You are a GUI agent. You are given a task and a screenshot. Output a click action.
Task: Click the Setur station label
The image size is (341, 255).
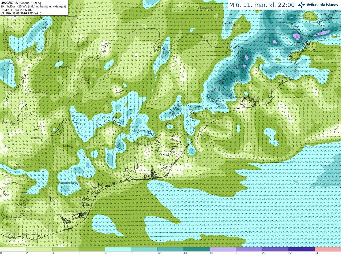pyautogui.click(x=10, y=63)
